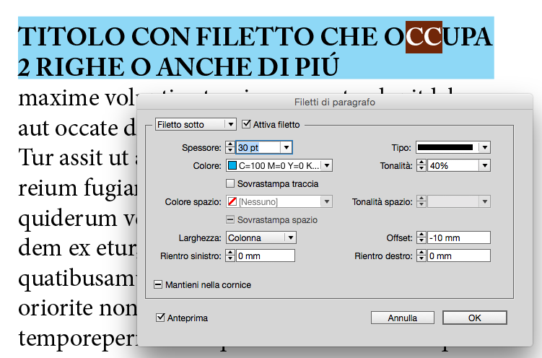Viewport: 542px width, 358px height.
Task: Click the Nessuno red-slash swatch icon
Action: 232,201
